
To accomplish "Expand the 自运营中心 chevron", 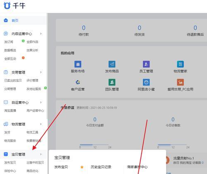I will point(41,102).
